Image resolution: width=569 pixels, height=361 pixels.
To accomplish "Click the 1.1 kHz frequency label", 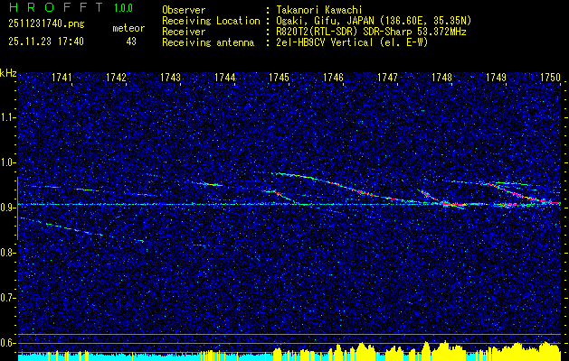I will [x=7, y=117].
